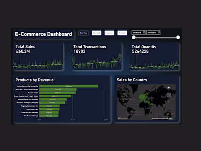Switch to the Canceled page
Image resolution: width=201 pixels, height=151 pixels.
click(96, 33)
